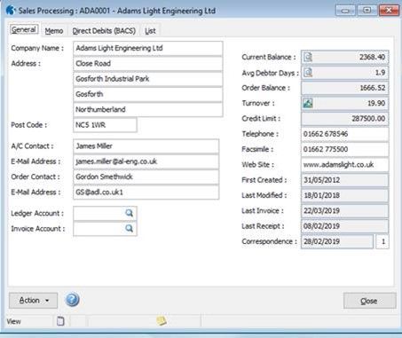
Task: Click Invoice Account search magnifier
Action: click(x=129, y=228)
